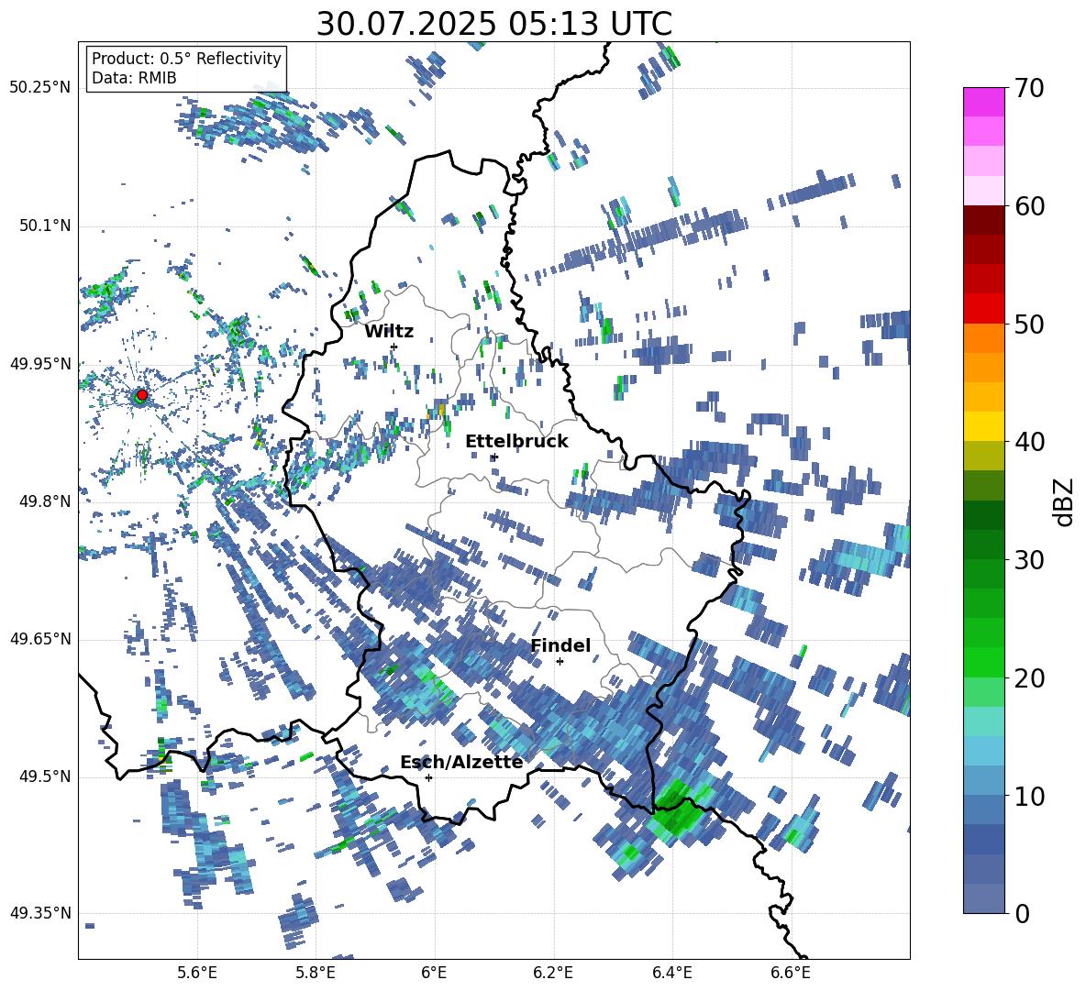Viewport: 1086px width, 991px height.
Task: Click the Esch/Alzette station cross marker
Action: [x=428, y=777]
